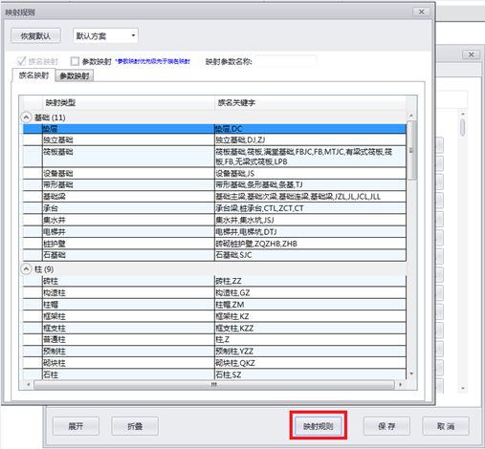Click the table's vertical scrollbar thumb
The height and width of the screenshot is (449, 485).
[x=411, y=150]
